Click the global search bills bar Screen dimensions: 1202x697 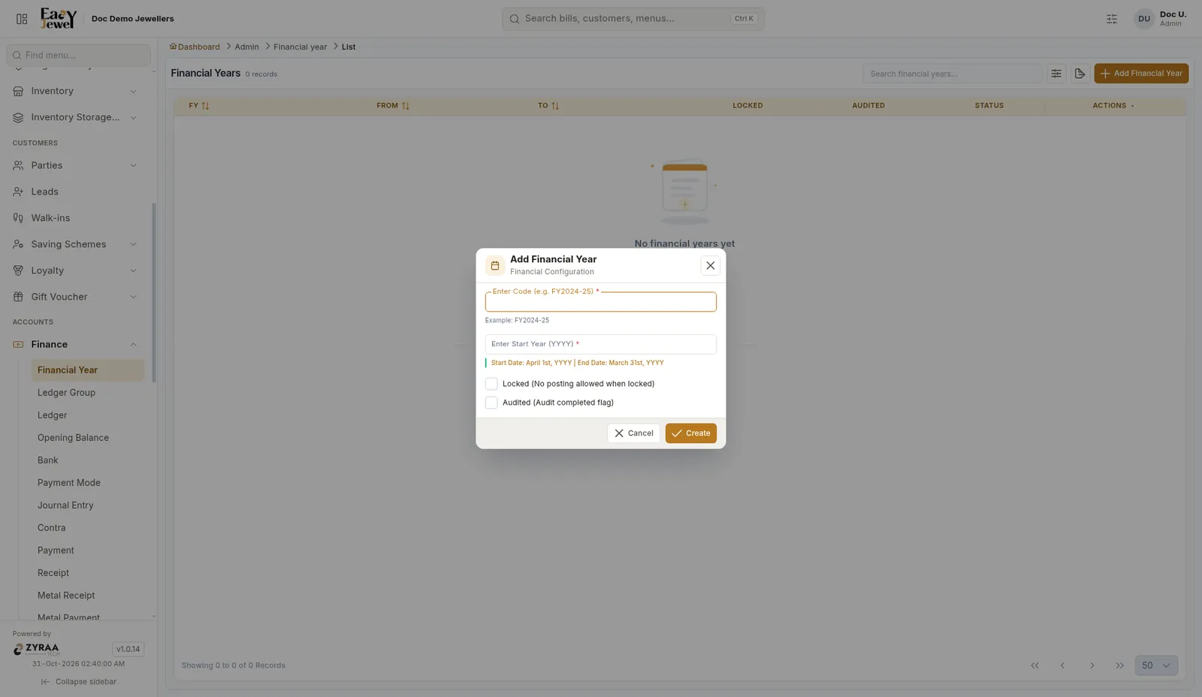click(633, 19)
